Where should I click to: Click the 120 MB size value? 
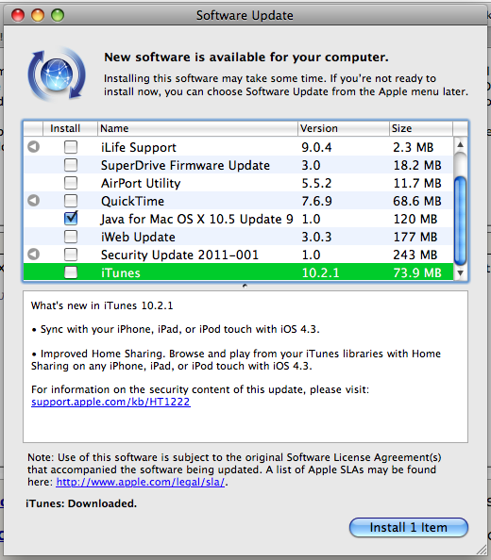415,219
